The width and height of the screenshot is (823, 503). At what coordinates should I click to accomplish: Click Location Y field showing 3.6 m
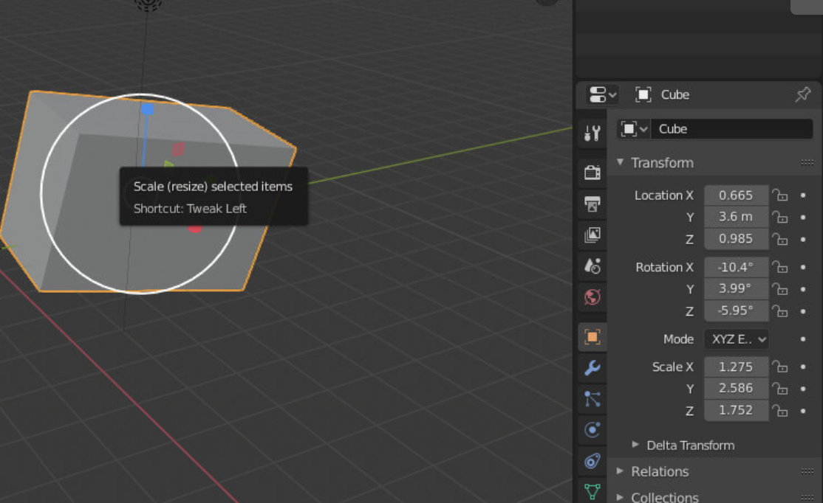[737, 217]
